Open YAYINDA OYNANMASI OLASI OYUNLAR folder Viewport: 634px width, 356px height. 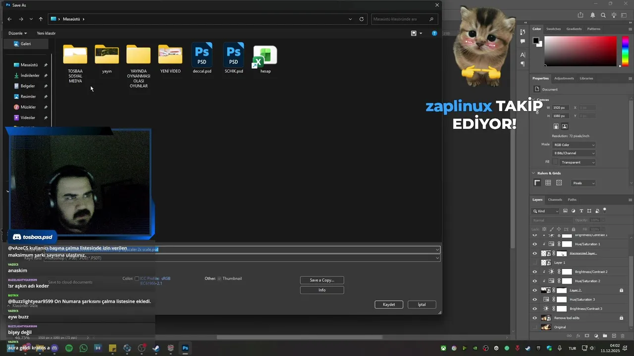[x=139, y=66]
